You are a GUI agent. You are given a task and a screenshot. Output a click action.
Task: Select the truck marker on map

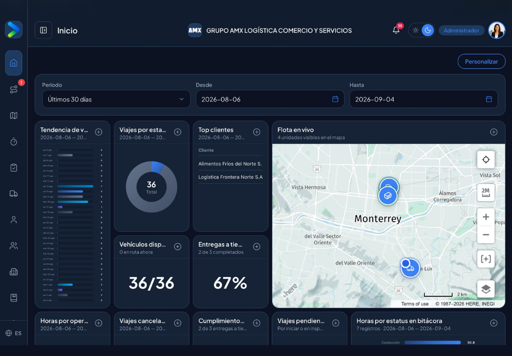[410, 268]
